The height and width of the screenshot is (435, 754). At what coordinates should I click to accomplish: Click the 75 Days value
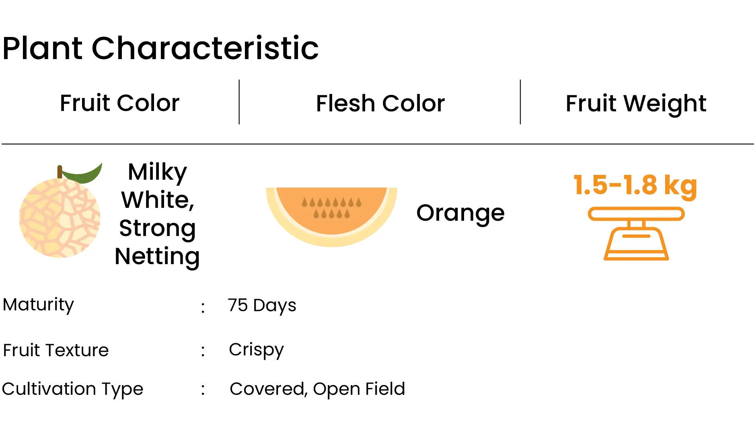262,306
